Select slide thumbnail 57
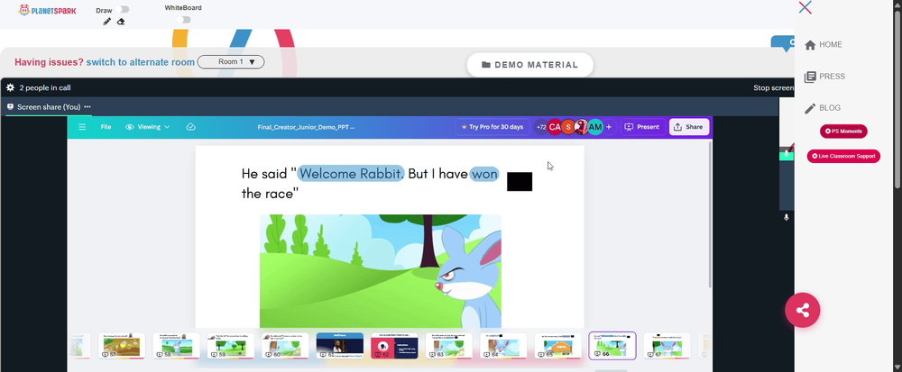902x372 pixels. pos(122,346)
